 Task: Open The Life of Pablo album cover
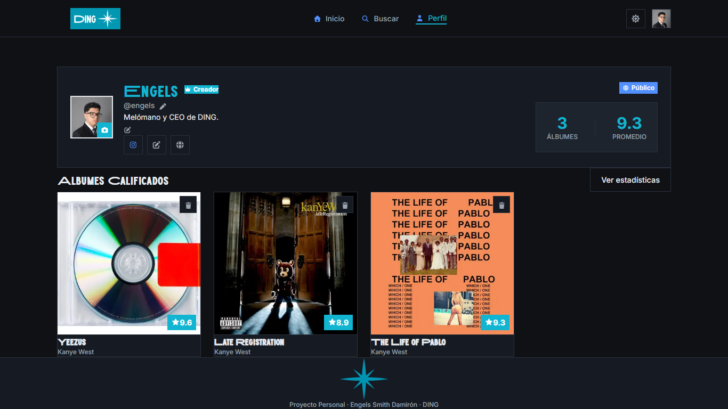[442, 263]
